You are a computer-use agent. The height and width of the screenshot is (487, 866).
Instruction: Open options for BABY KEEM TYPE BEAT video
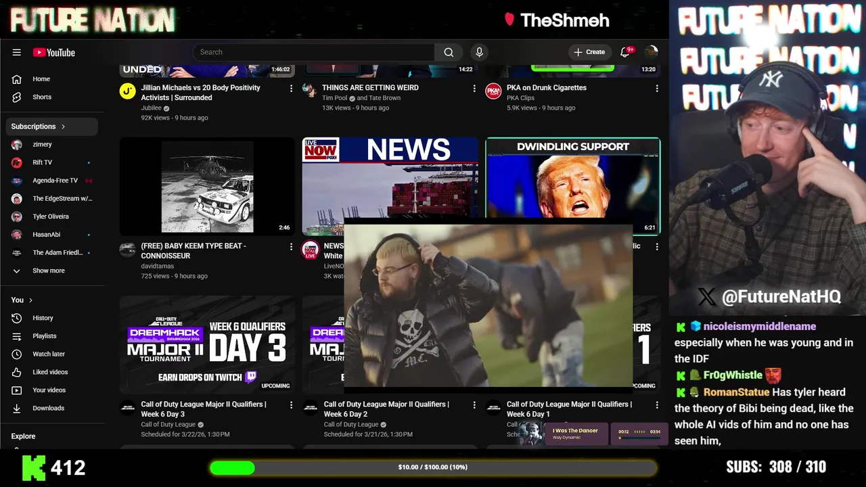tap(292, 247)
